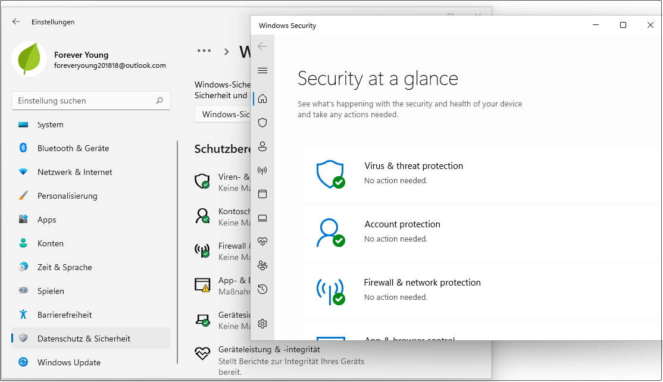This screenshot has height=382, width=663.
Task: Click the Forever Young profile avatar
Action: 29,59
